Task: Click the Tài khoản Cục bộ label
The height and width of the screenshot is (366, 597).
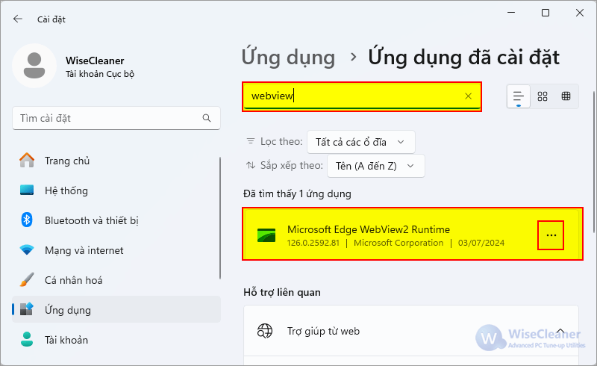Action: tap(100, 74)
